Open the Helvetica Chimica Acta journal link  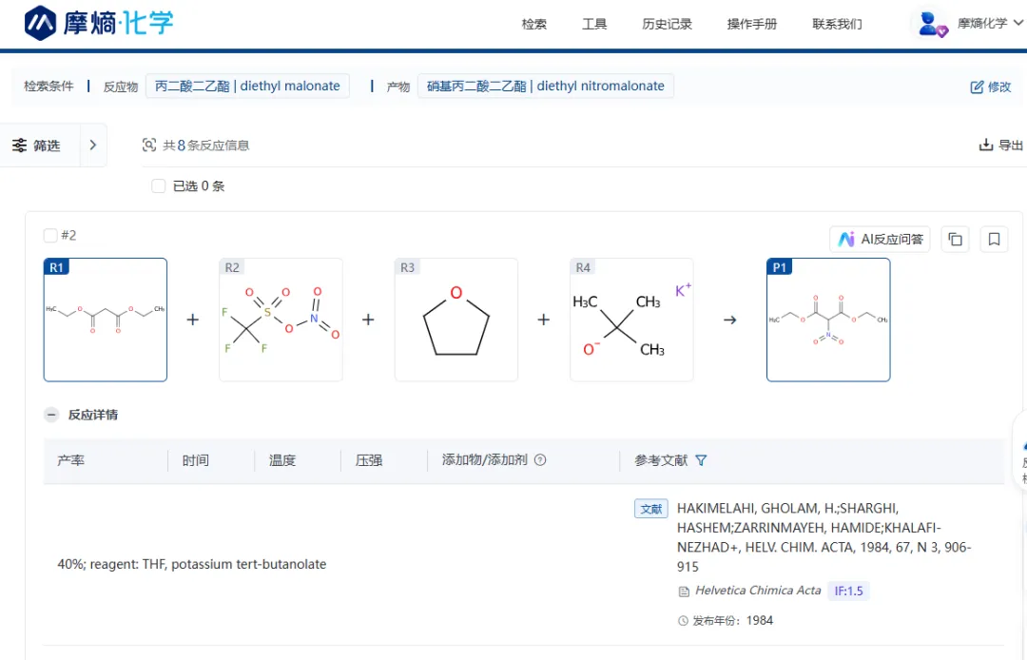[x=757, y=591]
